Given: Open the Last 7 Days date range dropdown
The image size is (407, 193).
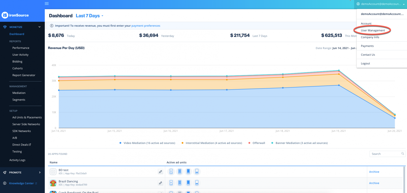Looking at the screenshot, I should [x=89, y=16].
